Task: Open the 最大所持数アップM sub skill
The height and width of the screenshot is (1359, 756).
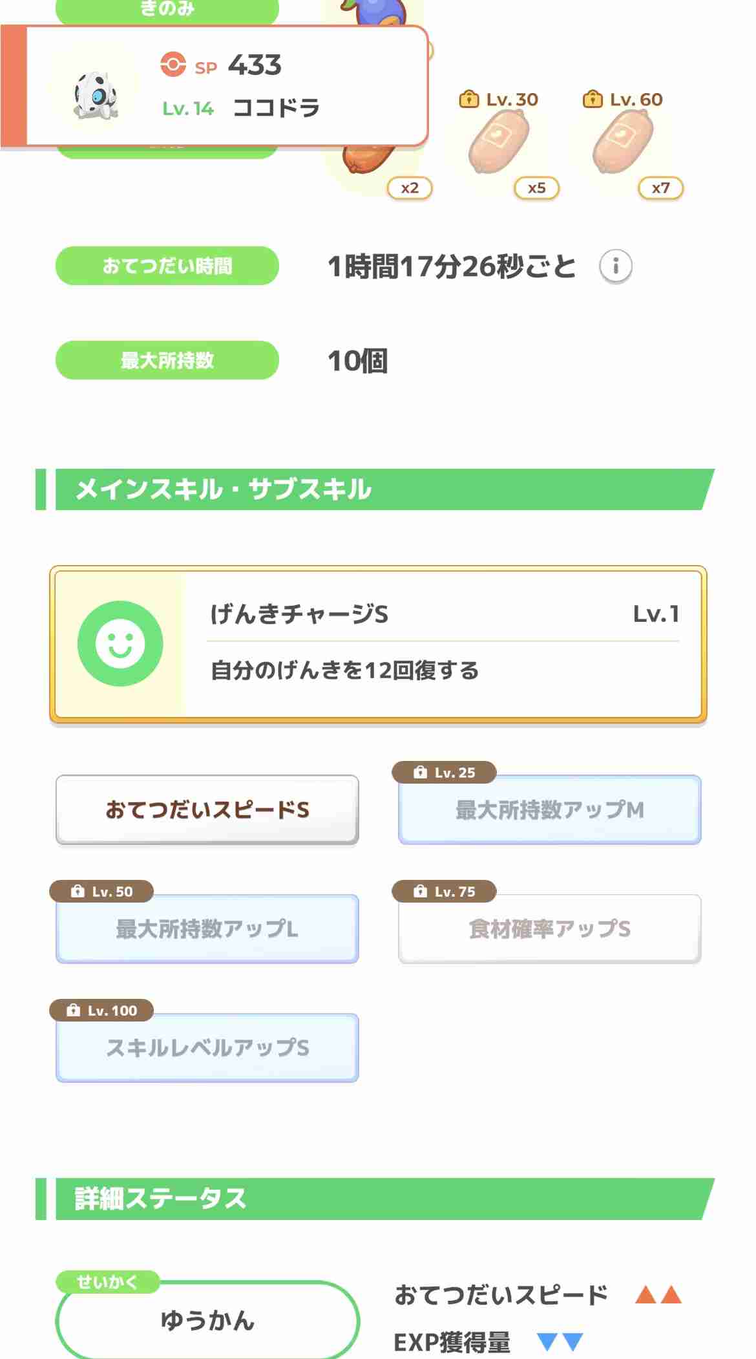Action: [549, 809]
